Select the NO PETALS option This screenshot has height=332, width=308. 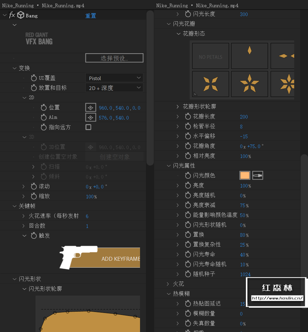(x=210, y=56)
